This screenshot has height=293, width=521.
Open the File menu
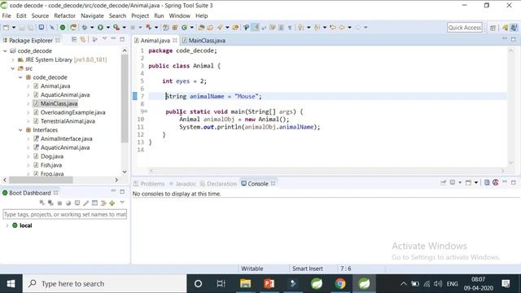tap(7, 15)
